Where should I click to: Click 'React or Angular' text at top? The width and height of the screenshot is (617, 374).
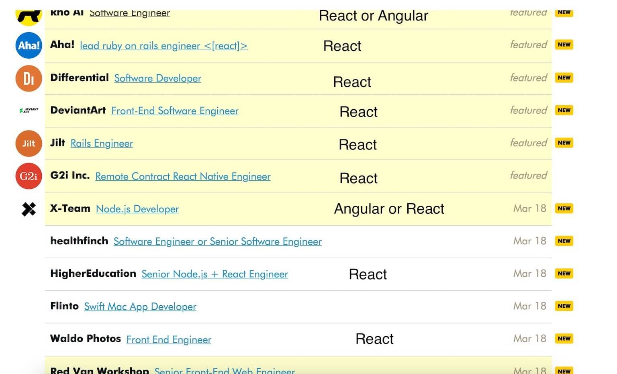[374, 16]
